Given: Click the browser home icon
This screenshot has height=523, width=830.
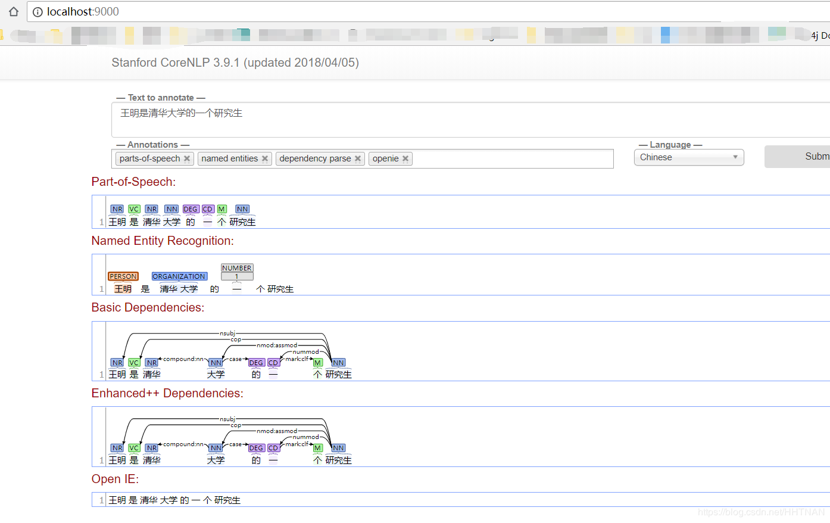Looking at the screenshot, I should point(13,11).
